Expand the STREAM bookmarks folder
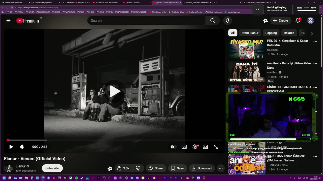 (19, 12)
